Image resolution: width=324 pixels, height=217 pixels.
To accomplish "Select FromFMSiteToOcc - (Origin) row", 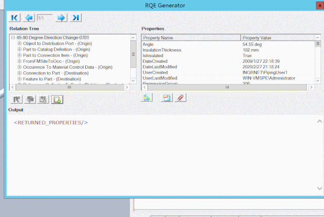I will tap(51, 61).
